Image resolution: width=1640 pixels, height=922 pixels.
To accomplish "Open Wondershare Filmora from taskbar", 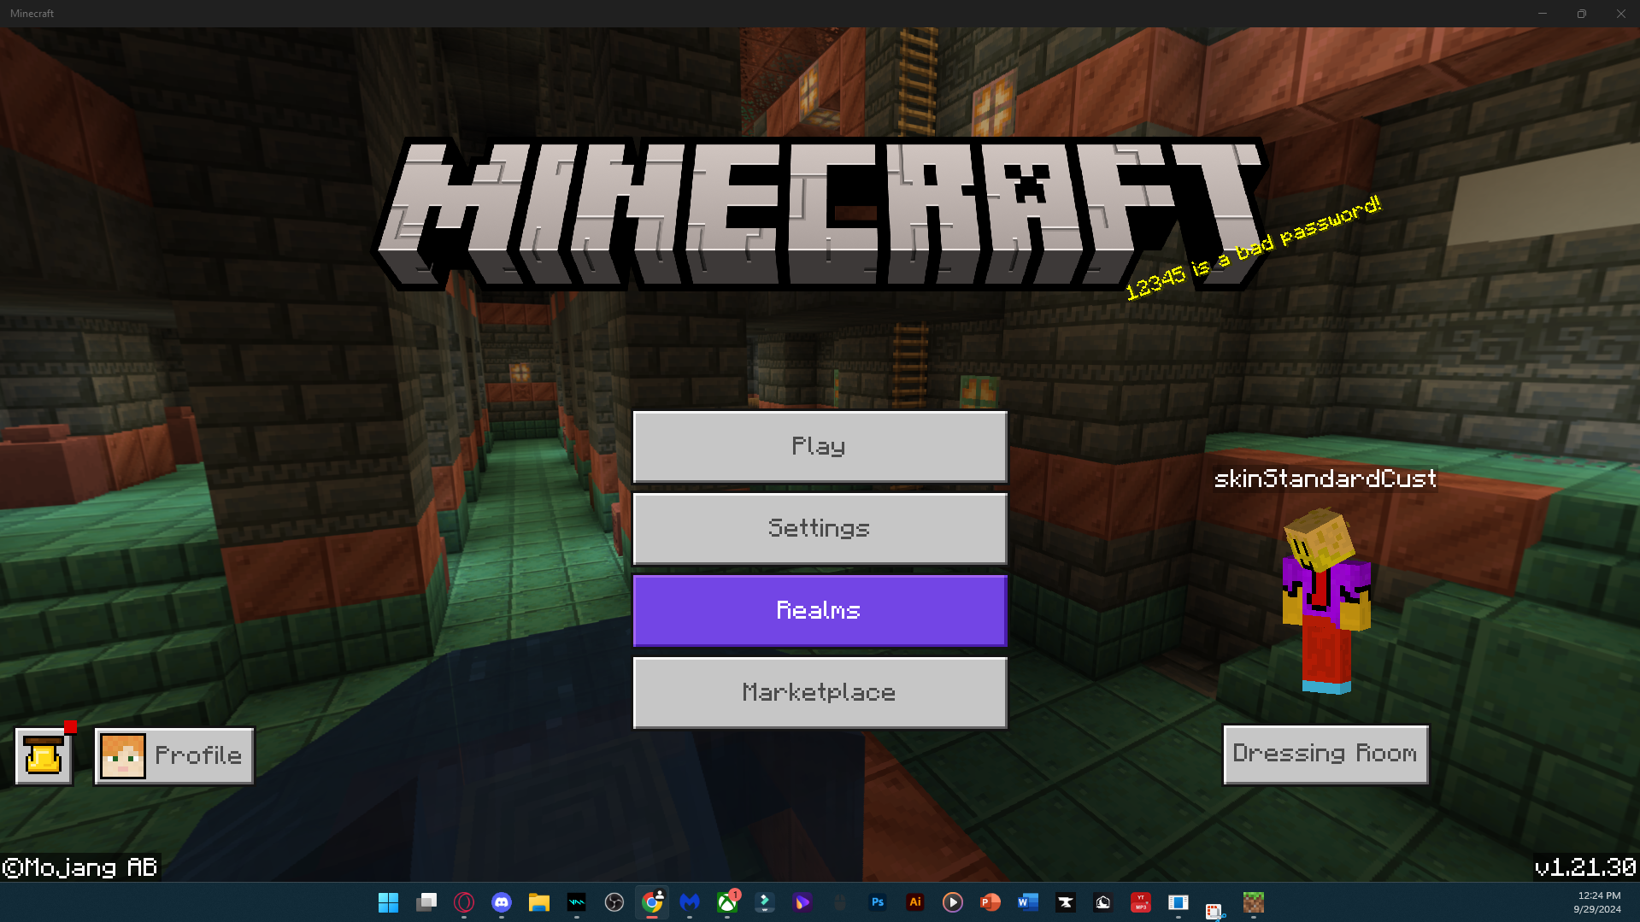I will 765,902.
